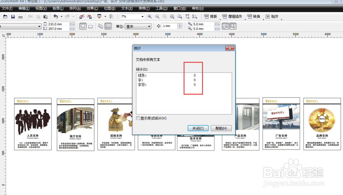Toggle the treat objects as filled button
Viewport: 343px width, 195px height.
(225, 26)
